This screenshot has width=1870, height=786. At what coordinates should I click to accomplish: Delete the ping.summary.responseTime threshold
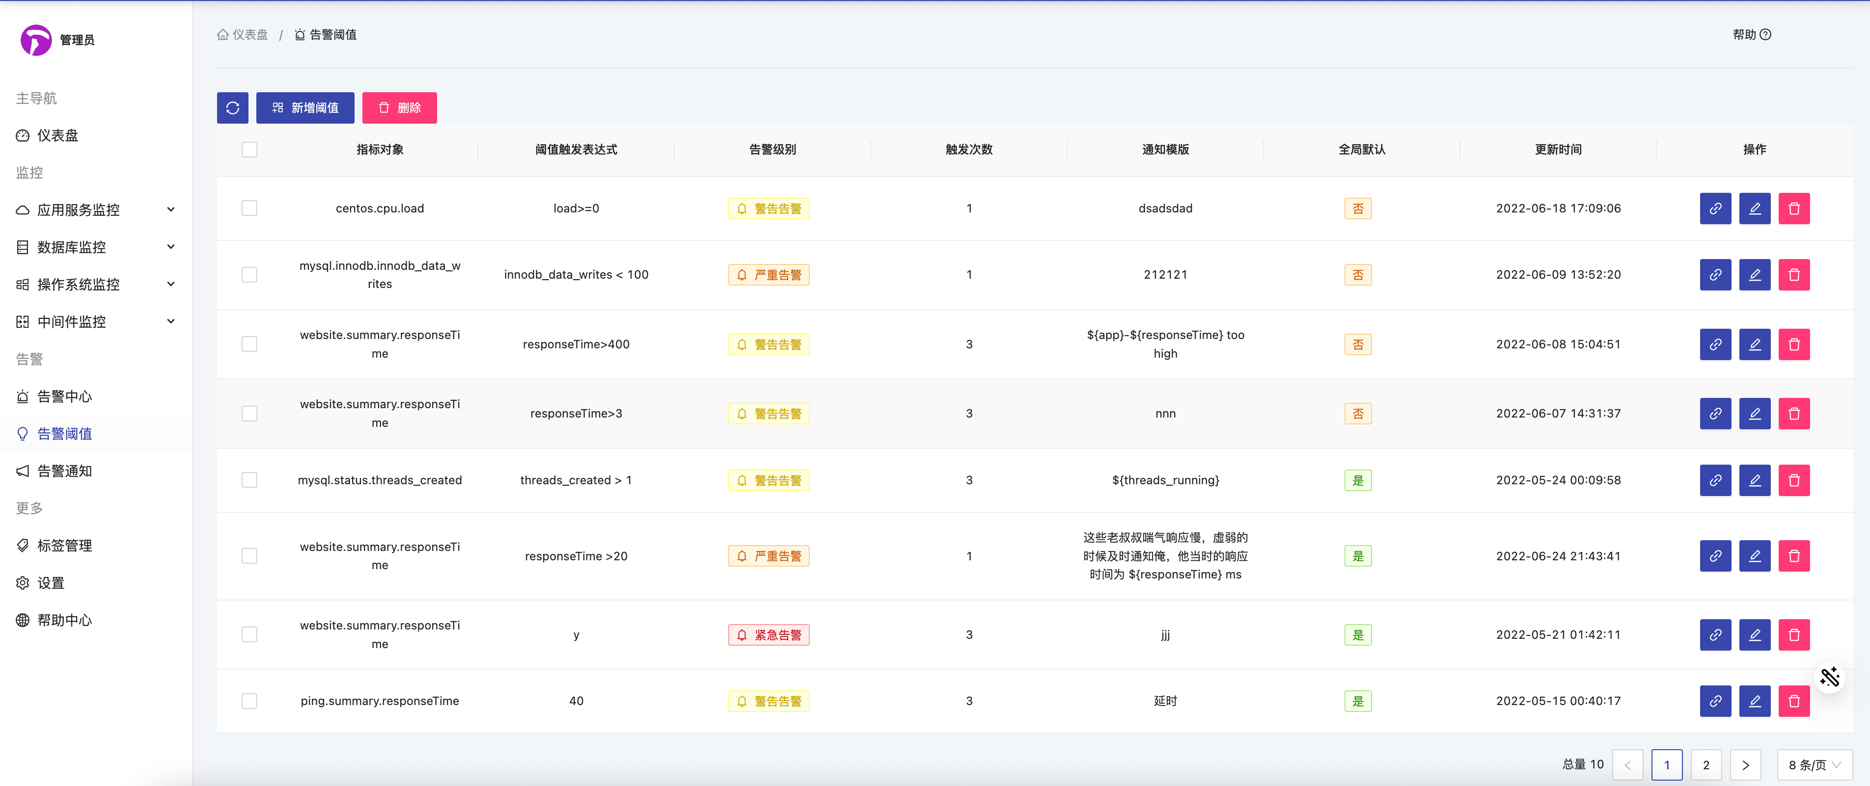point(1794,701)
